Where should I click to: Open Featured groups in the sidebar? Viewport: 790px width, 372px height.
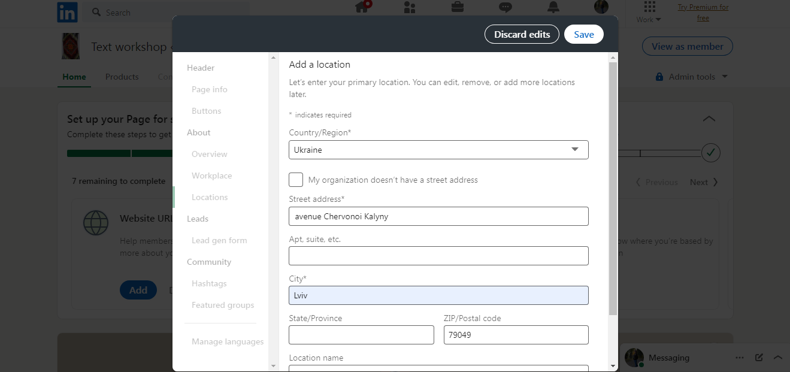tap(223, 305)
